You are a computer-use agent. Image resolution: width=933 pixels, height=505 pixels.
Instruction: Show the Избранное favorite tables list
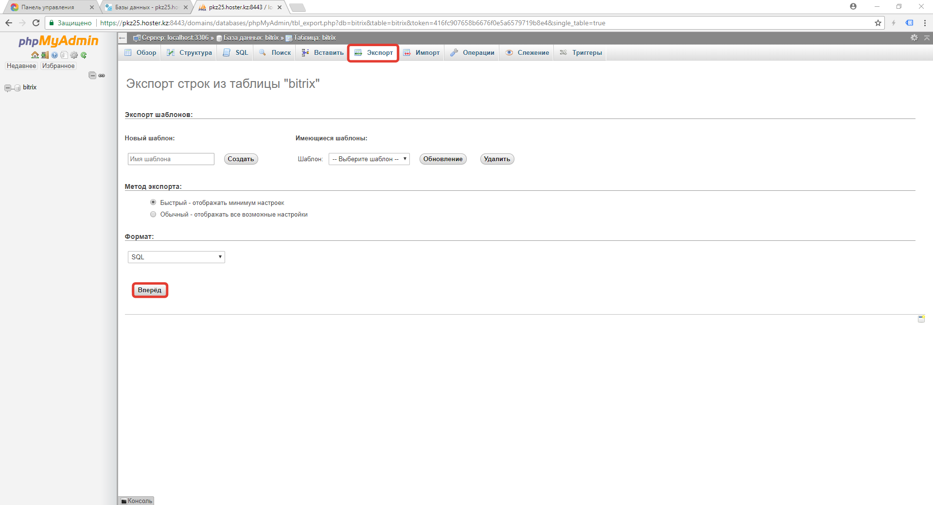tap(58, 66)
